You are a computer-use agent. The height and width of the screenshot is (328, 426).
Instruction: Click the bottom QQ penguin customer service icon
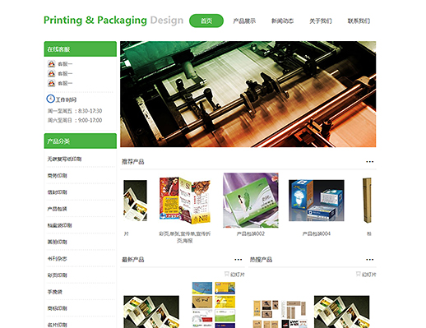point(51,83)
